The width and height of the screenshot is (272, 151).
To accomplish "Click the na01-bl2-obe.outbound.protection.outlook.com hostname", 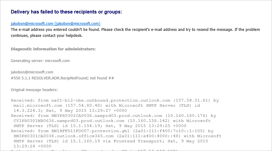I will (111, 100).
